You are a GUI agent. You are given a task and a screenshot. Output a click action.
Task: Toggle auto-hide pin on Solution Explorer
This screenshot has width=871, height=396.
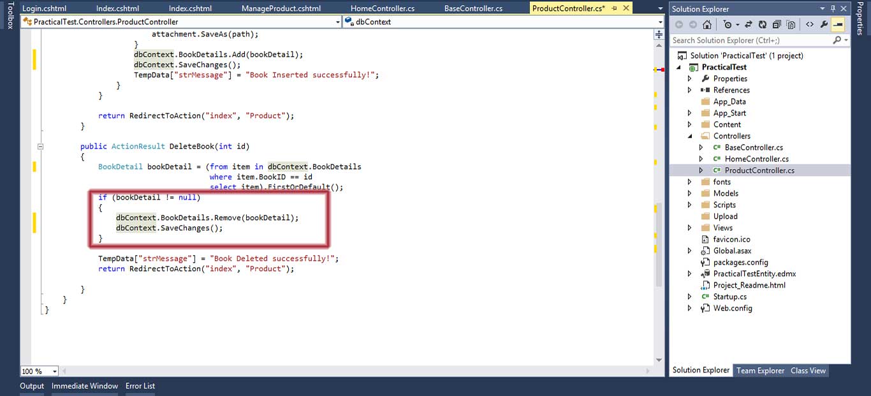(833, 9)
